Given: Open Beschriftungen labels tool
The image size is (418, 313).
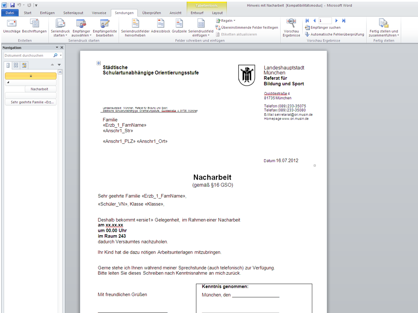Looking at the screenshot, I should pos(35,23).
